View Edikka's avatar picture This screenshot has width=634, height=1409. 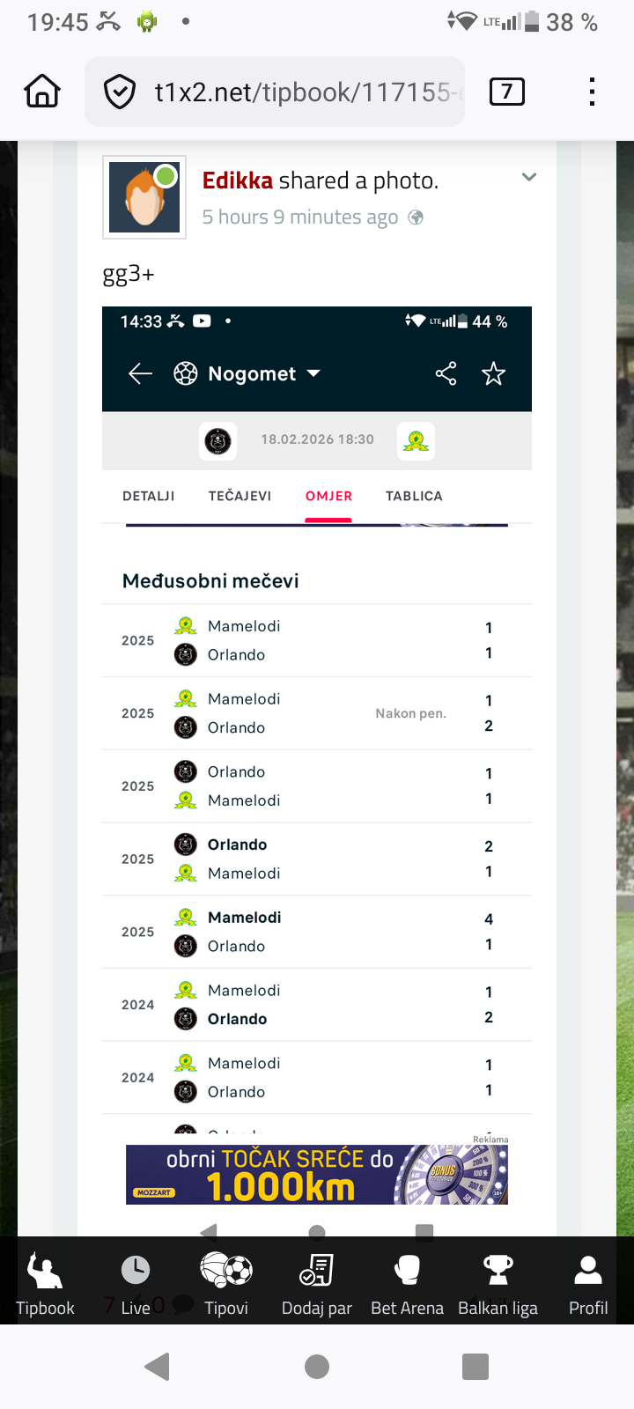point(144,197)
